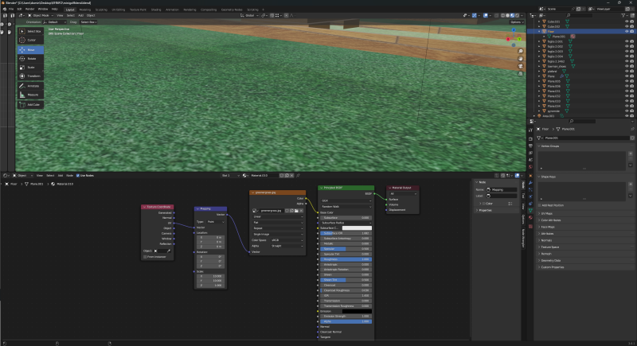Open Mapping node Type Point dropdown

click(215, 222)
